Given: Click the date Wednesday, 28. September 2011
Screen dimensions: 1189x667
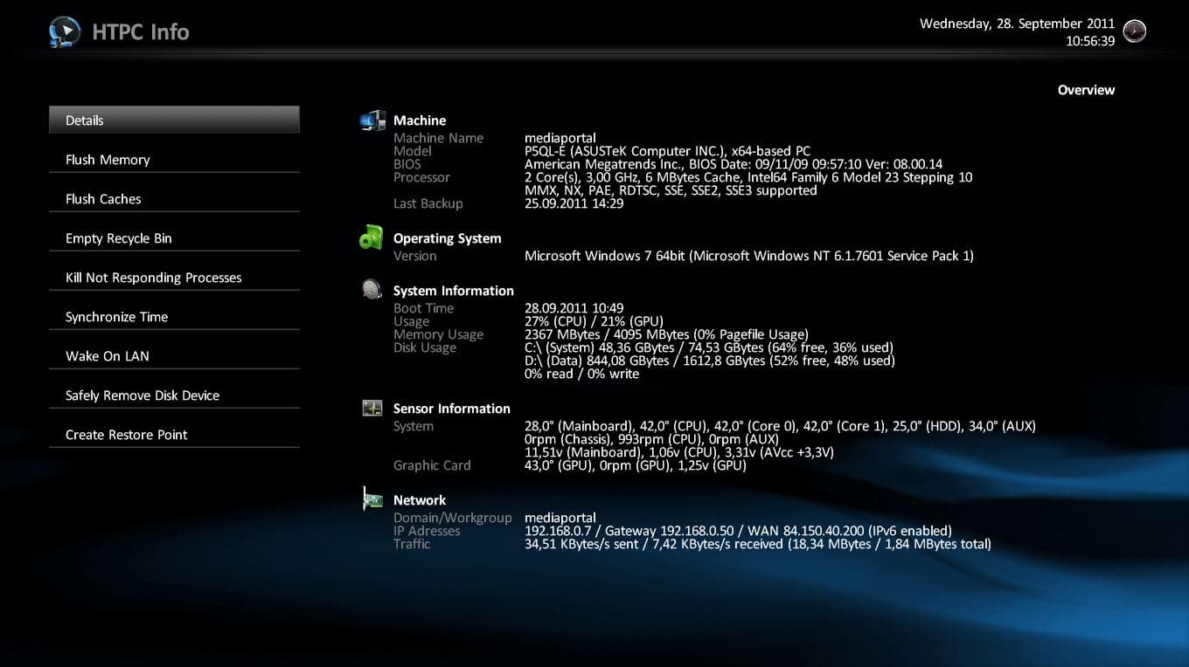Looking at the screenshot, I should 1017,24.
